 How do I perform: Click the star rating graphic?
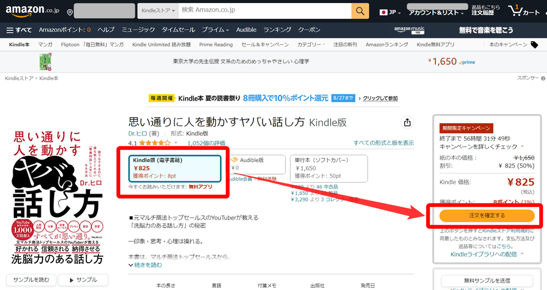click(x=155, y=143)
